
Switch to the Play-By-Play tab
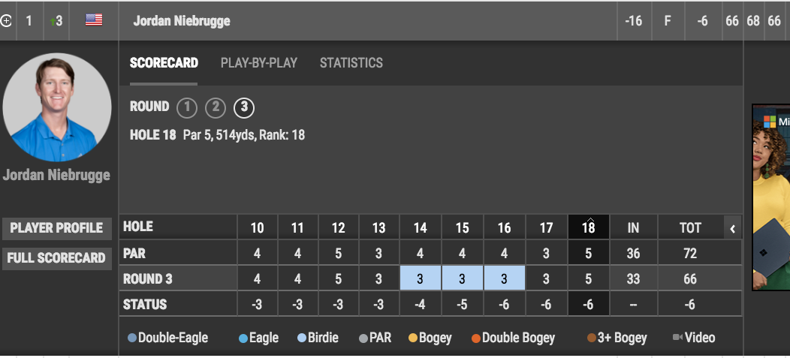tap(259, 63)
